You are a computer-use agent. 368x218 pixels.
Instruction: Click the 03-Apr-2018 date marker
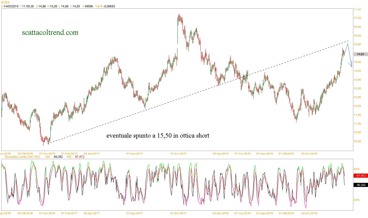[x=220, y=153]
